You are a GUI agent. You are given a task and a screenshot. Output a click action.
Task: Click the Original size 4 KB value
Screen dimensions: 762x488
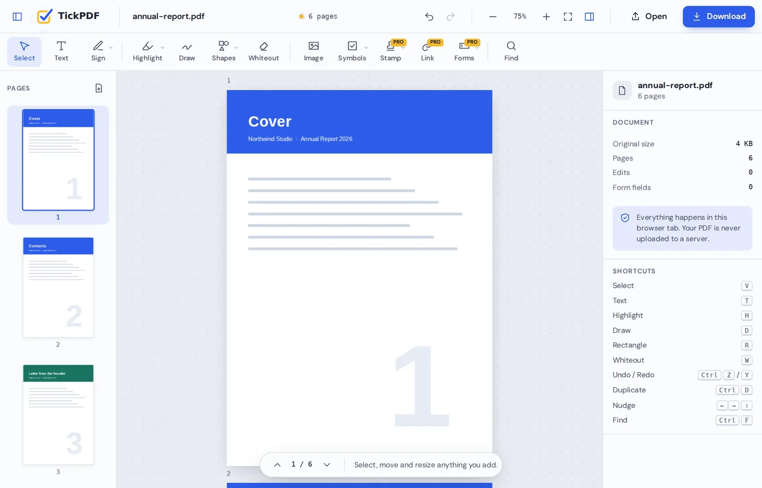tap(744, 143)
